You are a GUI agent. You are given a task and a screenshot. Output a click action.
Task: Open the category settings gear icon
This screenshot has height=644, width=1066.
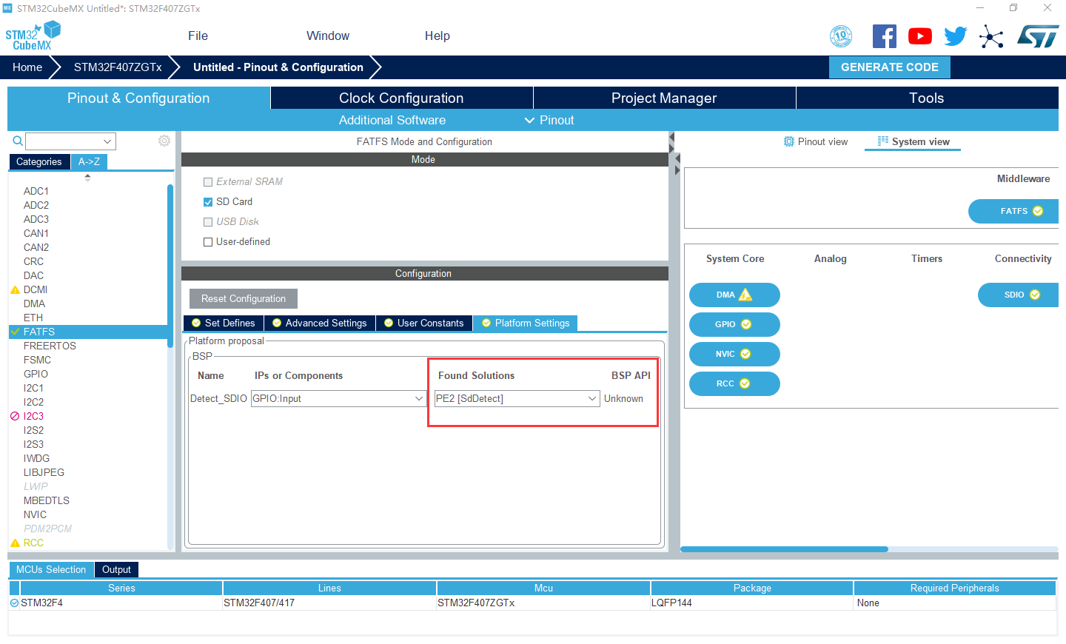click(x=164, y=141)
